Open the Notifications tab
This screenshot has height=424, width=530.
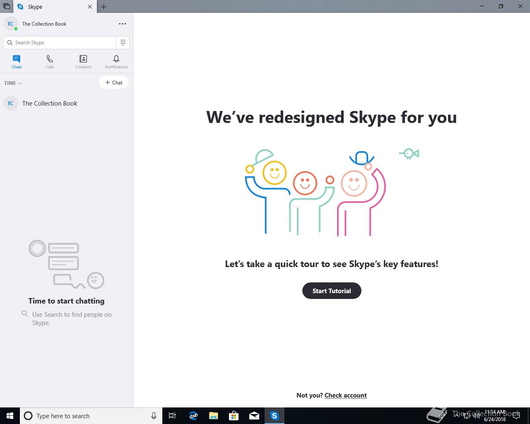pos(116,62)
